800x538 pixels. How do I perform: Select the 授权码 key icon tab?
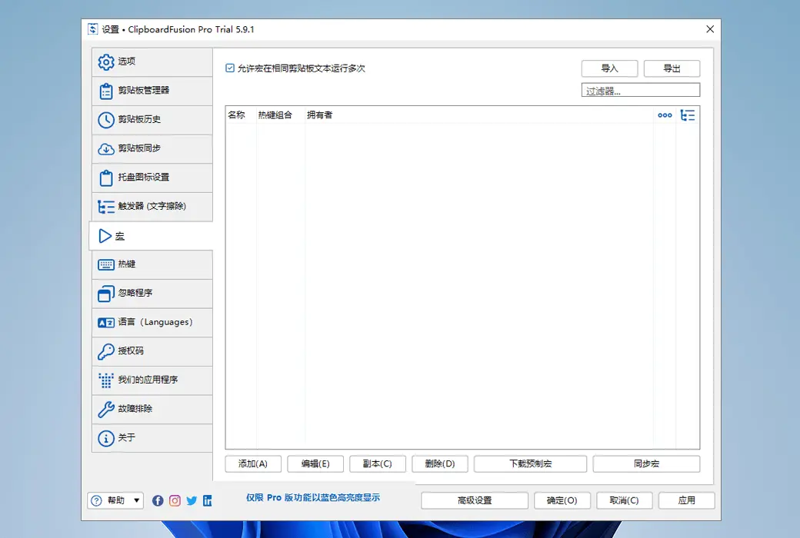click(x=152, y=351)
